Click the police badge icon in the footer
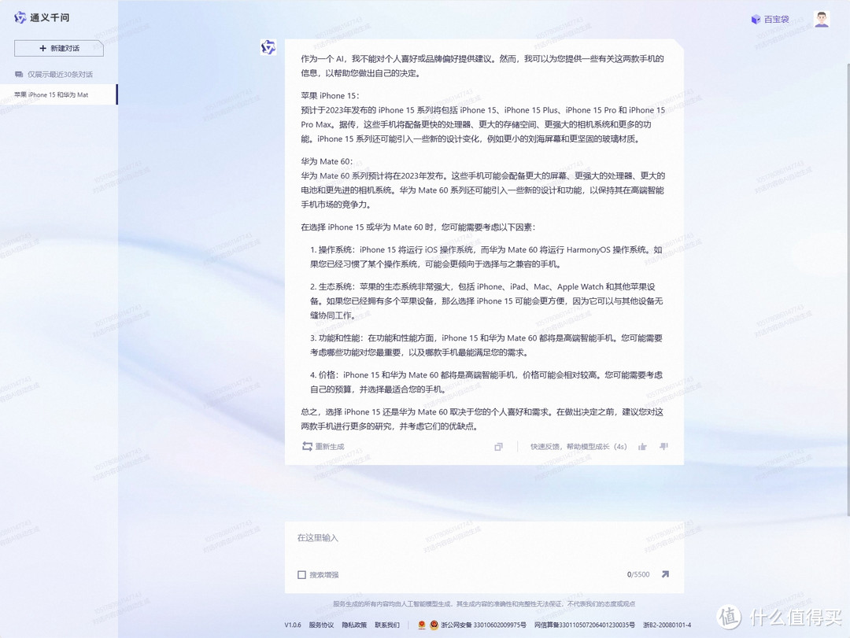The width and height of the screenshot is (850, 638). click(434, 625)
